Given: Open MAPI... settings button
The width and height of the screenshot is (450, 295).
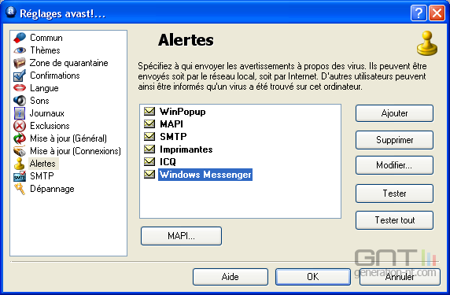Looking at the screenshot, I should [181, 236].
